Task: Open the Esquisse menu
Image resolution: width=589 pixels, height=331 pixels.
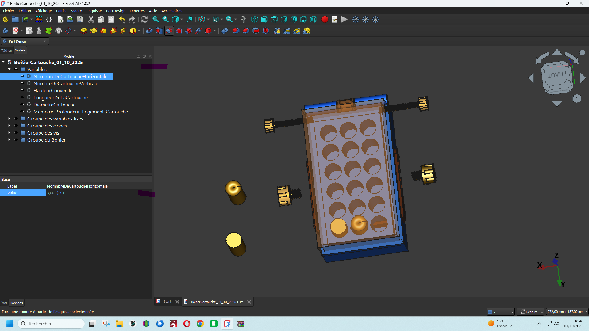Action: (x=94, y=11)
